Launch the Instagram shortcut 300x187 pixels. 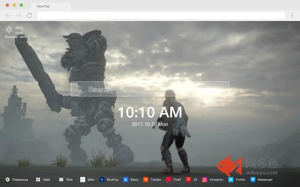(x=205, y=180)
